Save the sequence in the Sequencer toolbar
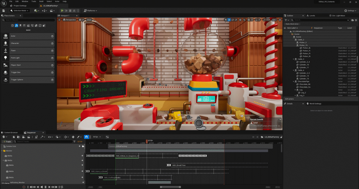The image size is (359, 189). 14,137
